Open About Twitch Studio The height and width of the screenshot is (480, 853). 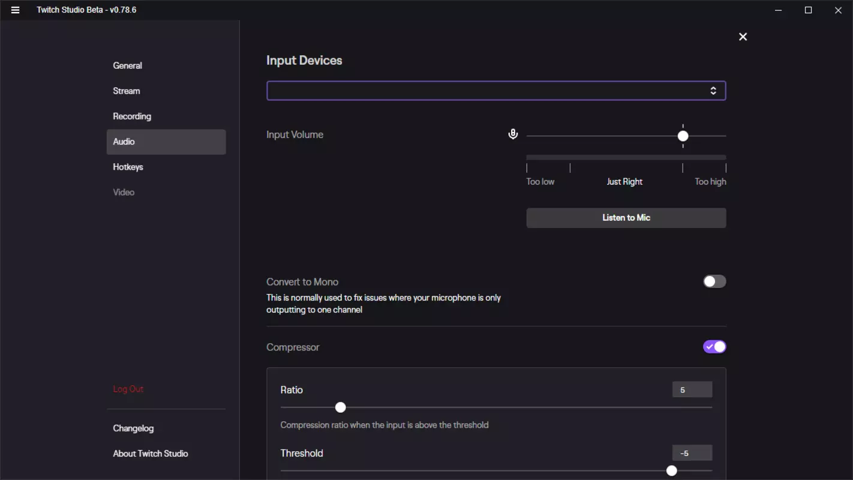click(151, 454)
